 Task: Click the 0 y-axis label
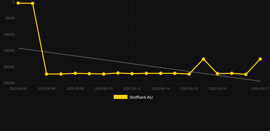pyautogui.click(x=14, y=2)
